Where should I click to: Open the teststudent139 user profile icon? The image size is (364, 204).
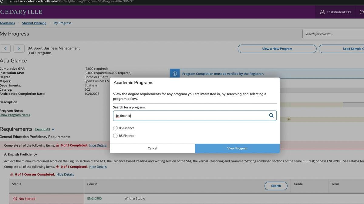pos(322,12)
